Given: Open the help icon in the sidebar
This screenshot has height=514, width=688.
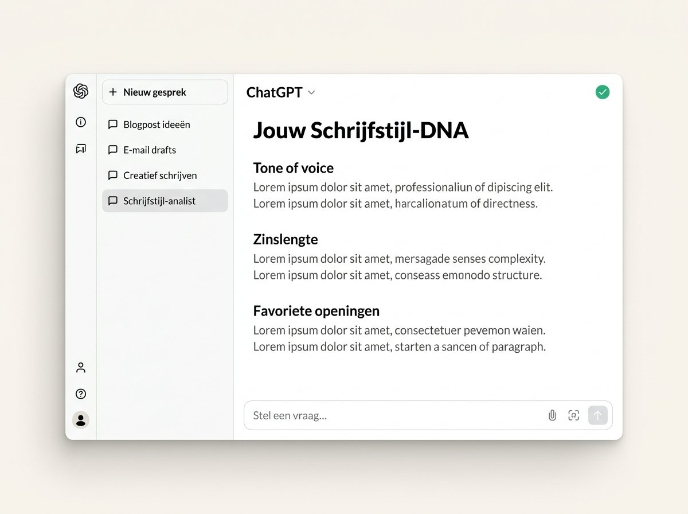Looking at the screenshot, I should pos(80,394).
